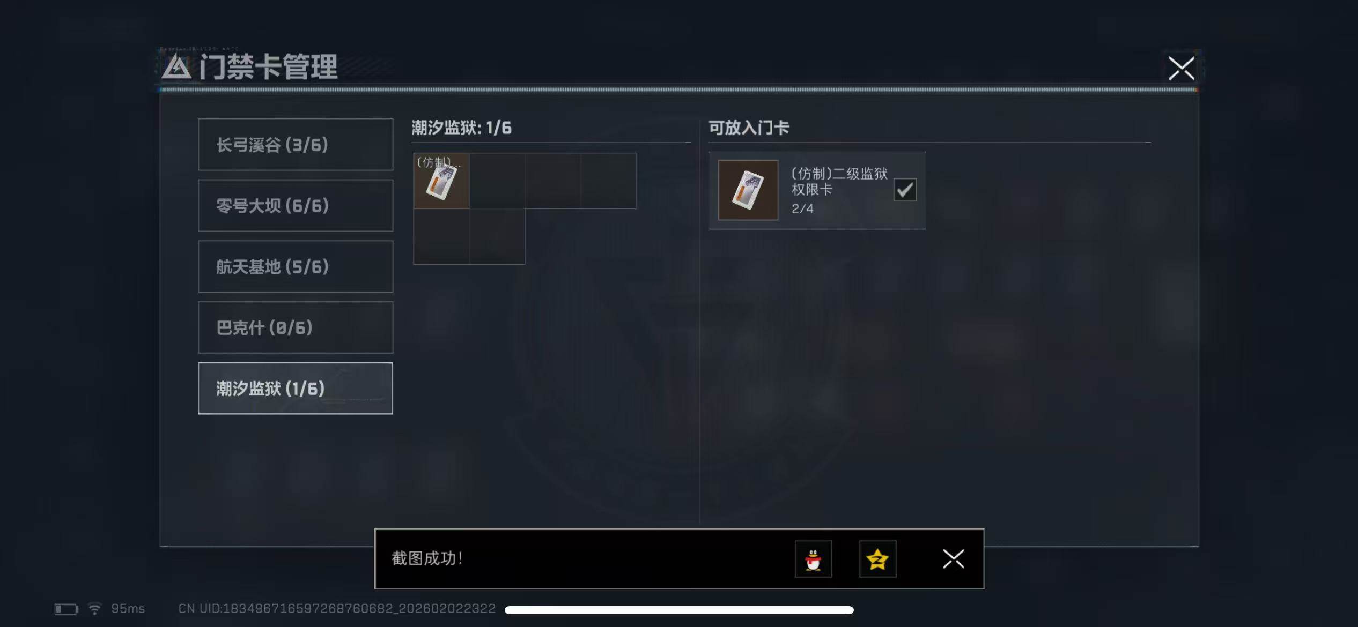Click the keycard icon in first slot

pos(441,181)
